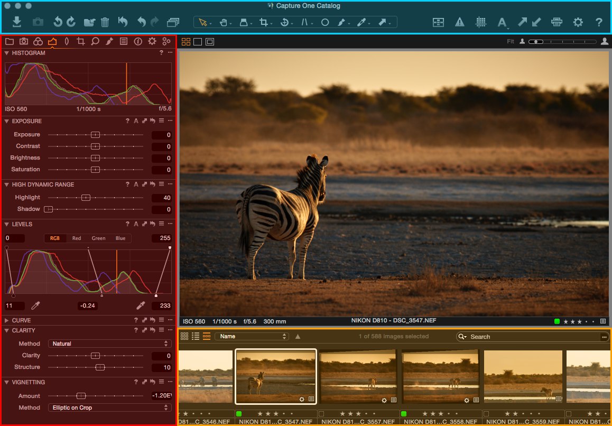This screenshot has height=426, width=612.
Task: Select the circular Spot removal cursor tool
Action: coord(324,22)
